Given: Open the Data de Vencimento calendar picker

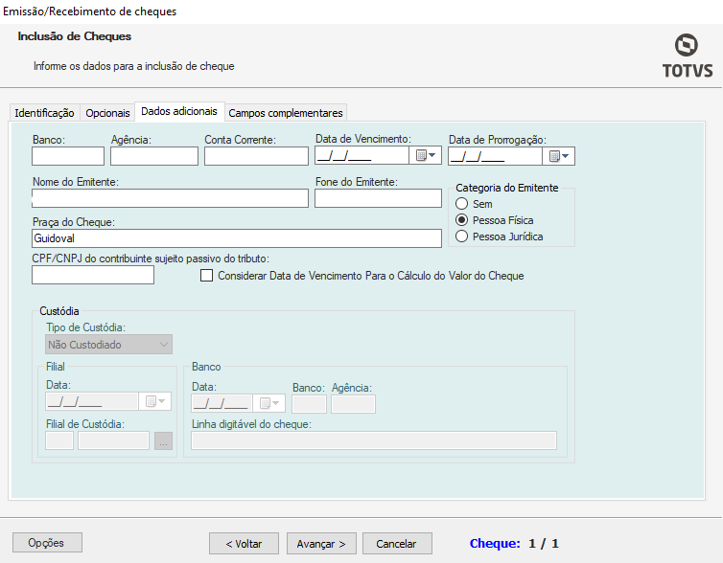Looking at the screenshot, I should [x=426, y=156].
